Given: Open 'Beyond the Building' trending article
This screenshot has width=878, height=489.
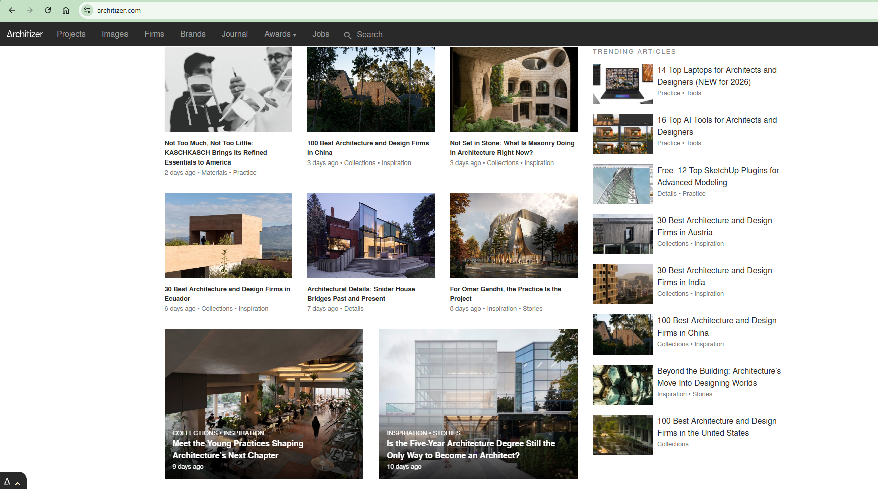Looking at the screenshot, I should click(x=719, y=377).
